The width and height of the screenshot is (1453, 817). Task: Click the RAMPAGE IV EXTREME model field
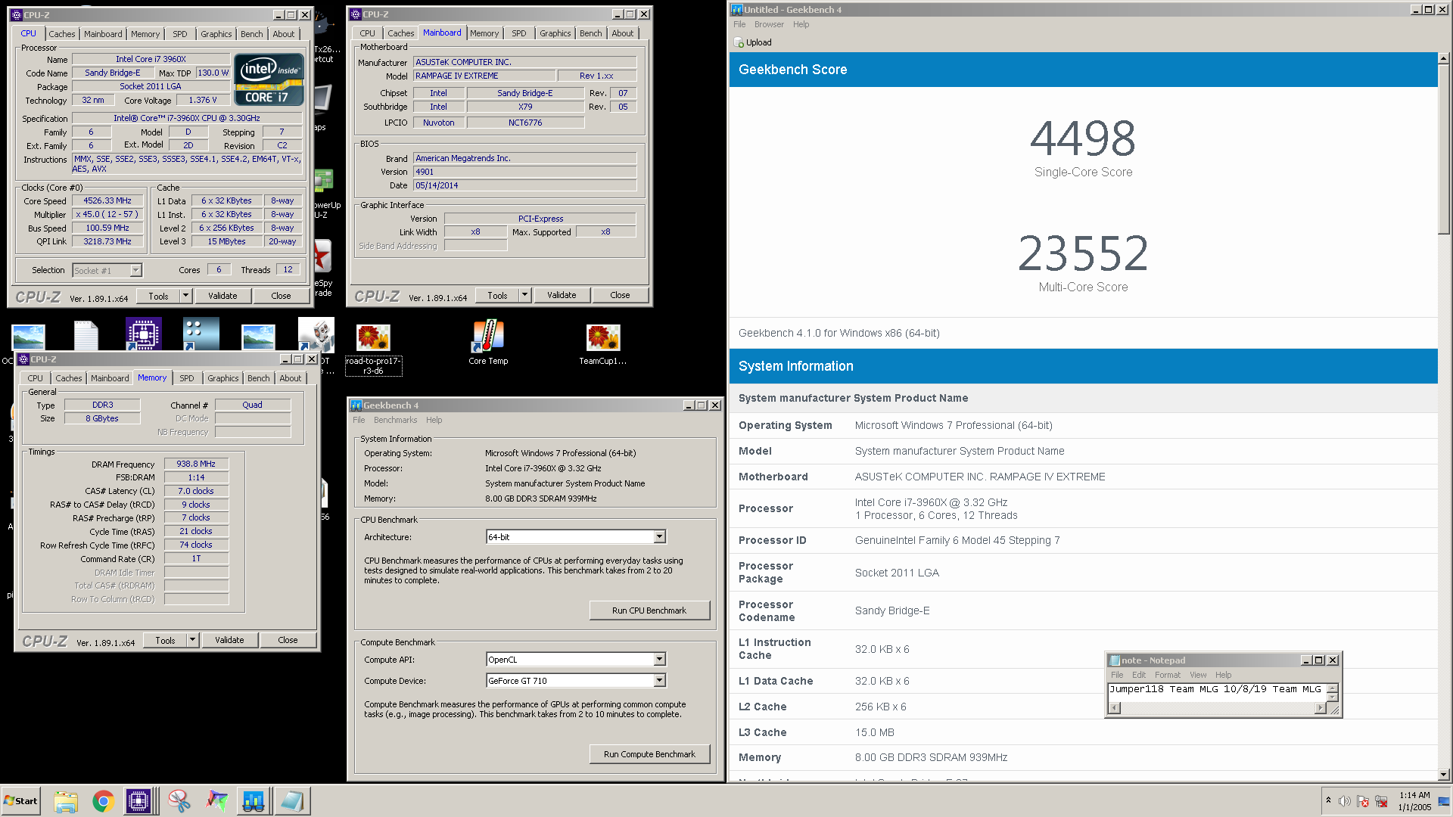tap(484, 76)
